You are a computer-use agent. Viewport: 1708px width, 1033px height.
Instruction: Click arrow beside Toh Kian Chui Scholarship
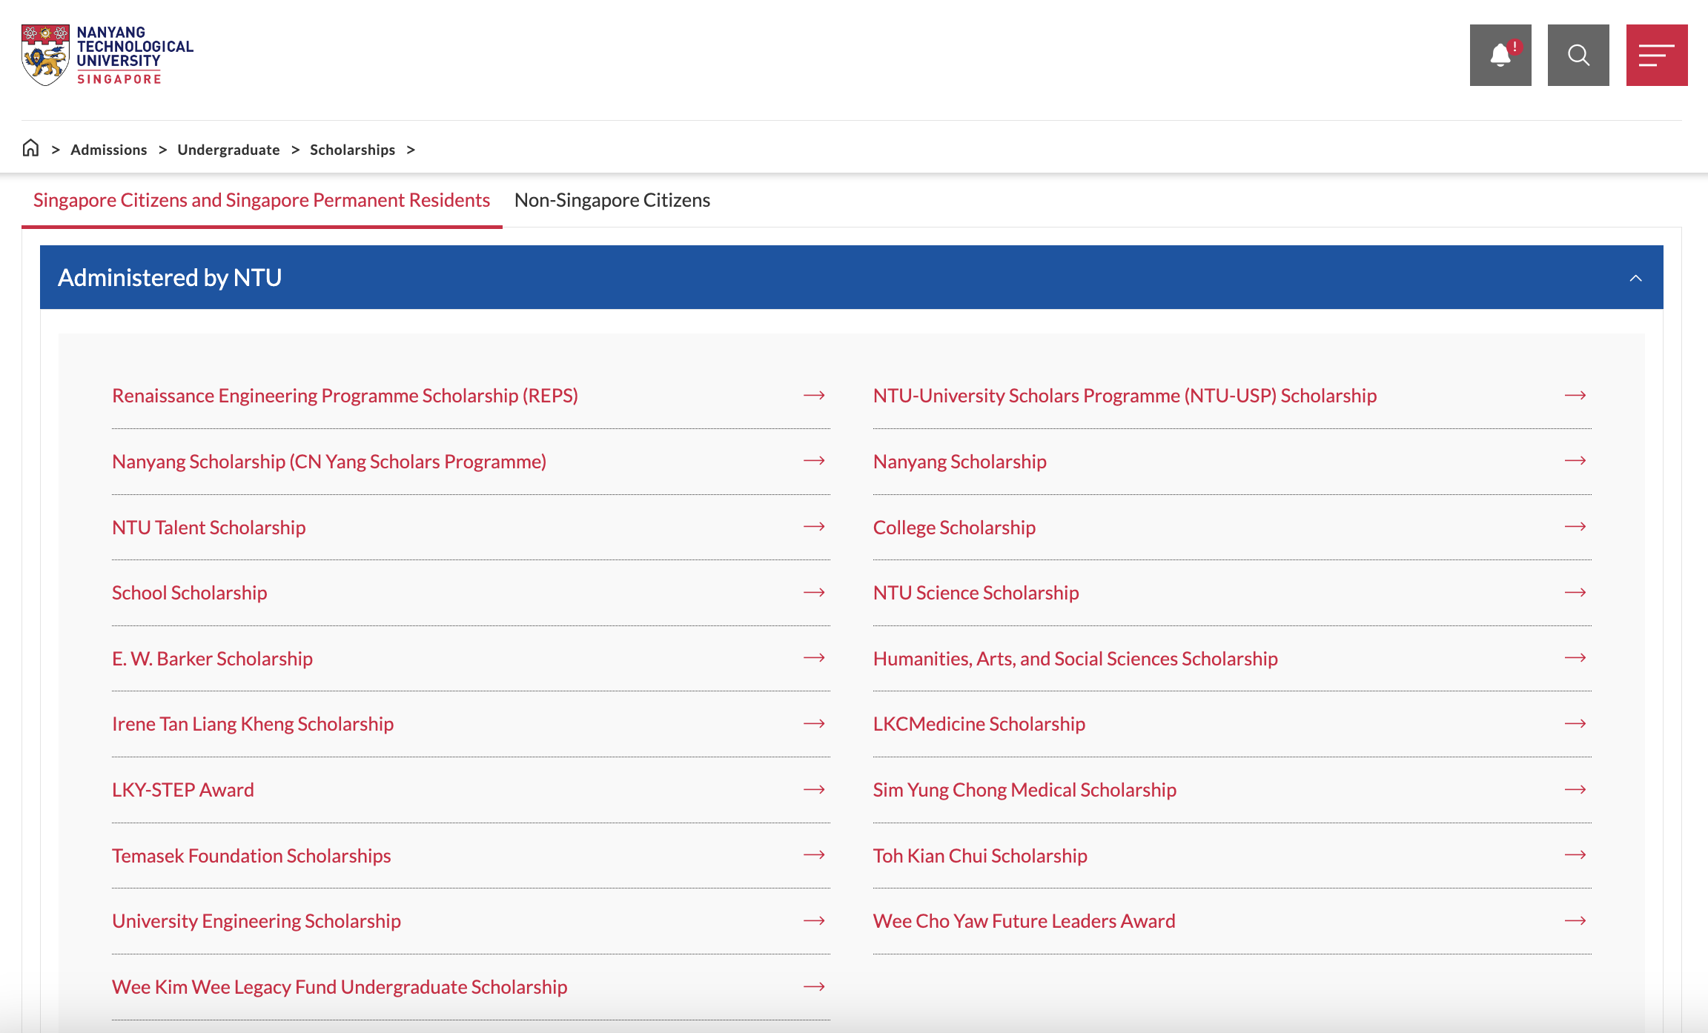pos(1575,855)
